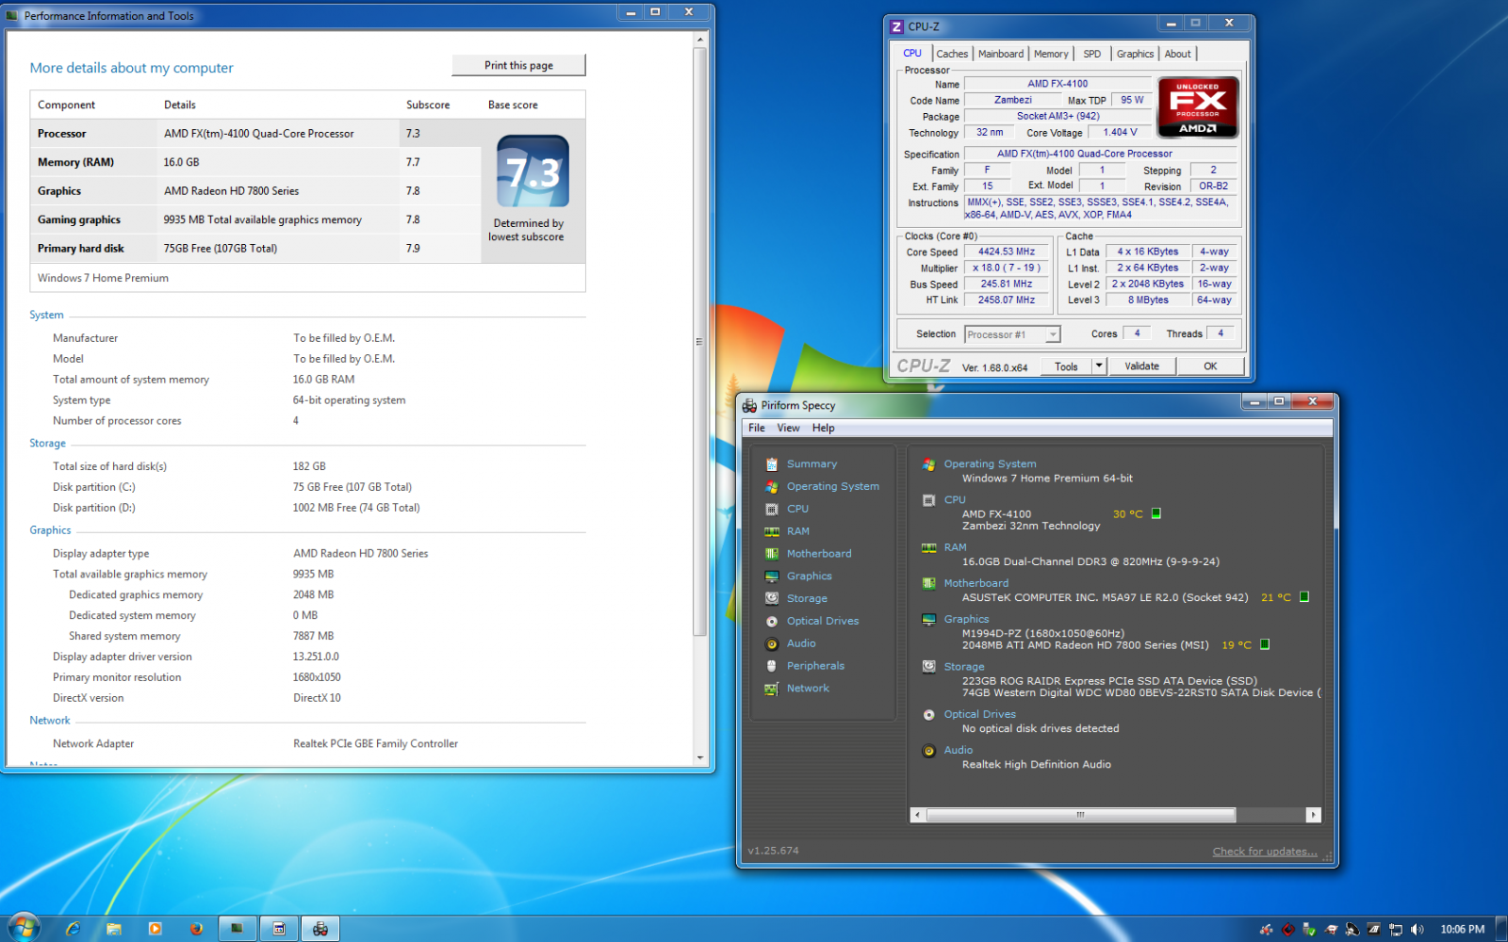Click the Print this page button
The width and height of the screenshot is (1508, 942).
pyautogui.click(x=518, y=65)
